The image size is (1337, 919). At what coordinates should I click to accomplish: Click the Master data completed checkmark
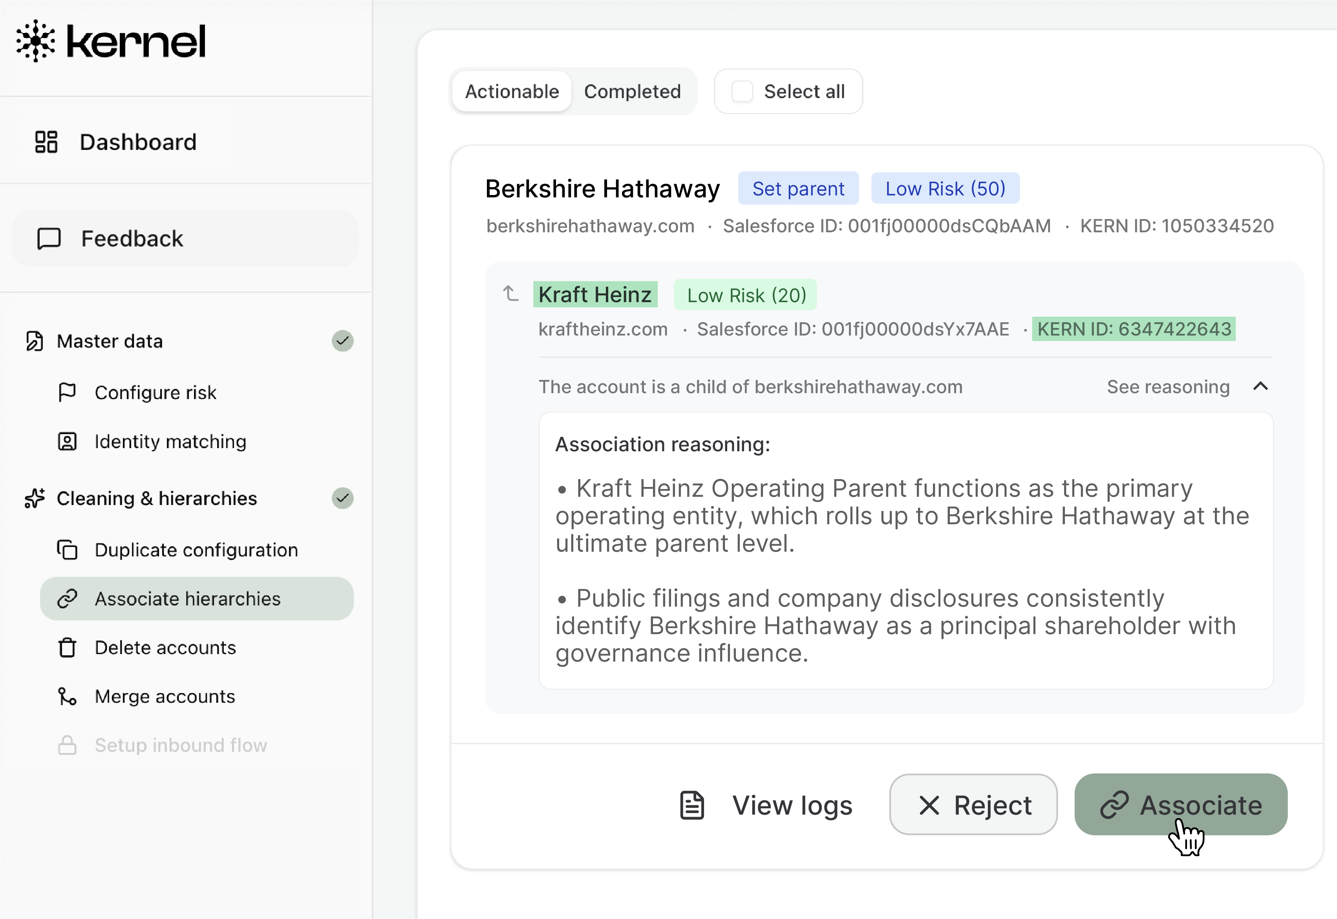click(x=342, y=341)
